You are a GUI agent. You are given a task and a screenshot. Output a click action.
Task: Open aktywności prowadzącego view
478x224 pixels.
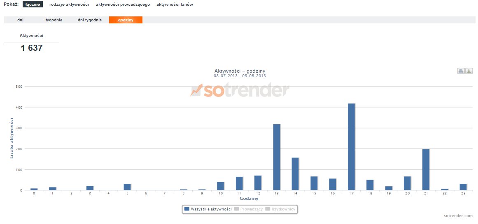(x=123, y=5)
